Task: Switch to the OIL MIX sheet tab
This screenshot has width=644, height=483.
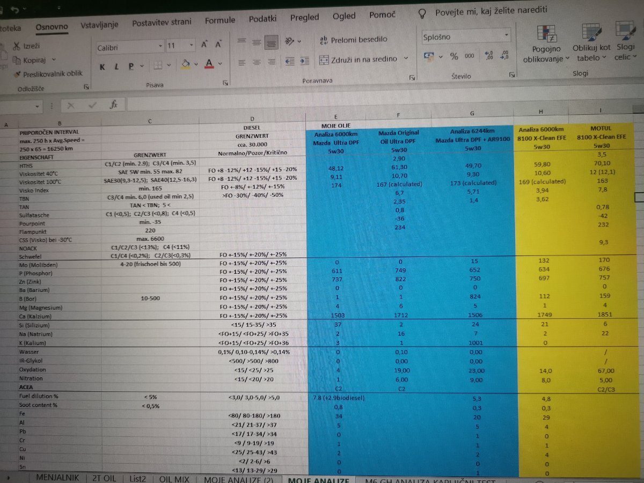Action: click(174, 479)
